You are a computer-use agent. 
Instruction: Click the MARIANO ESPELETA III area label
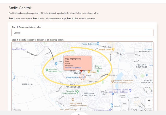[89, 94]
